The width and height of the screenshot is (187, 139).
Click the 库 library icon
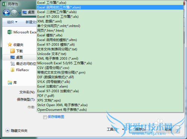[10, 83]
